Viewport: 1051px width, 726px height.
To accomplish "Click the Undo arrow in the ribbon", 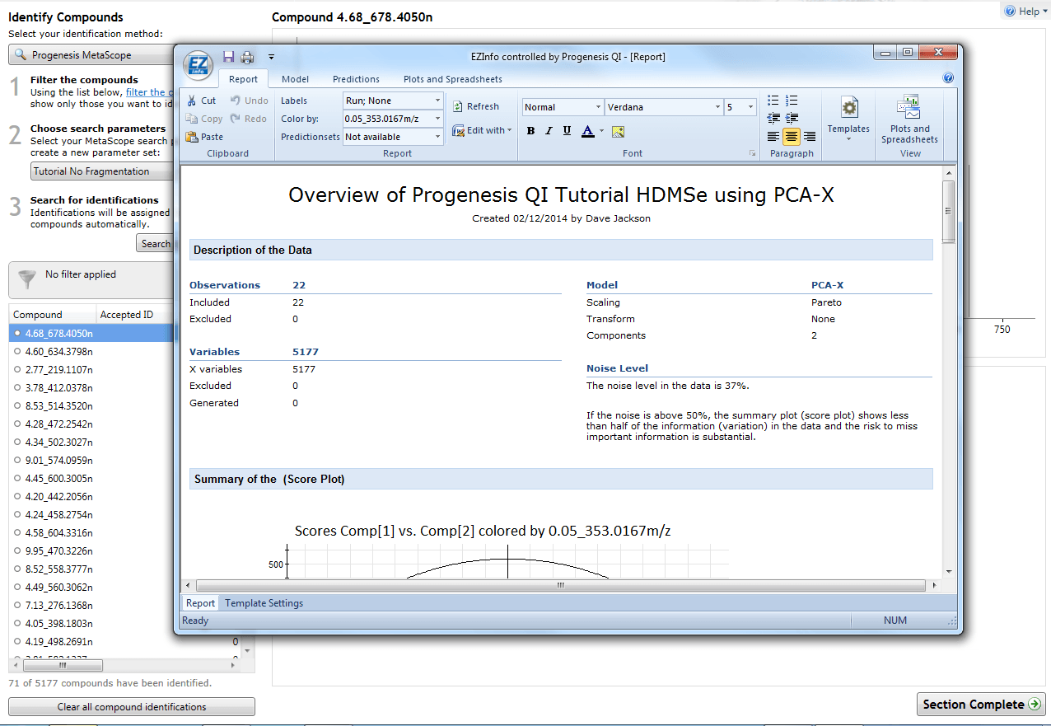I will click(236, 101).
